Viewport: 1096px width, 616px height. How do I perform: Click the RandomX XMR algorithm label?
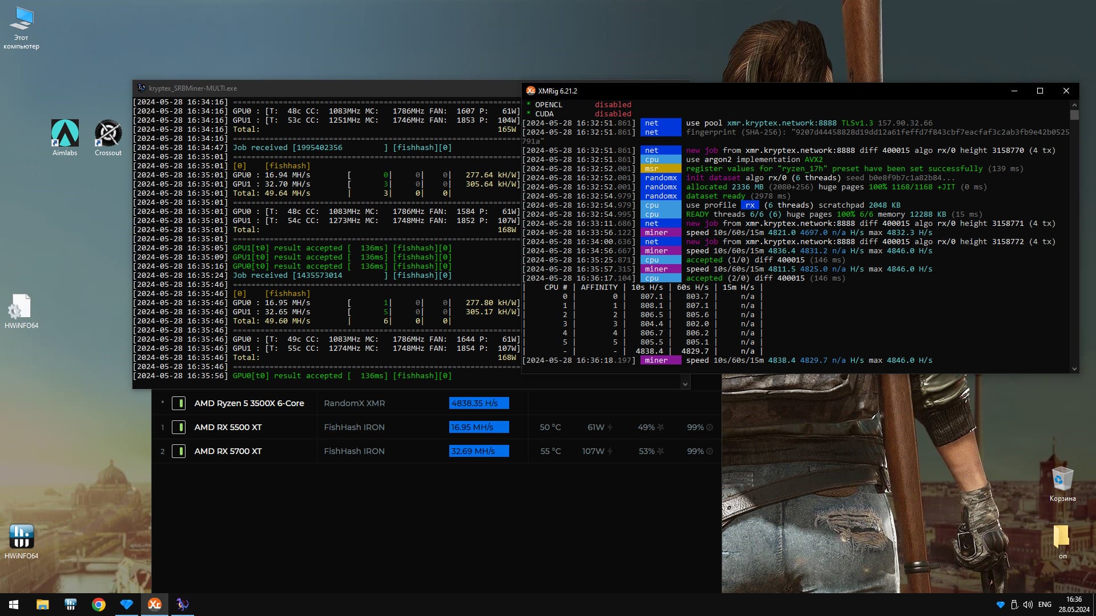pyautogui.click(x=354, y=403)
